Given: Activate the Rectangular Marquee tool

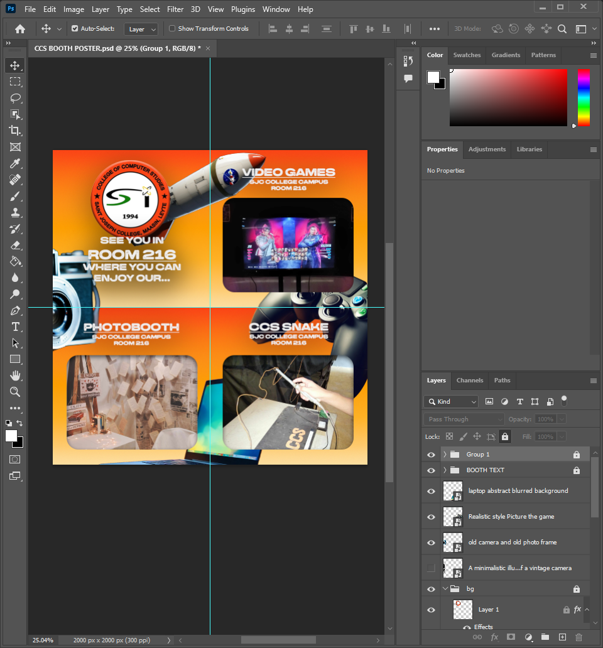Looking at the screenshot, I should tap(15, 82).
